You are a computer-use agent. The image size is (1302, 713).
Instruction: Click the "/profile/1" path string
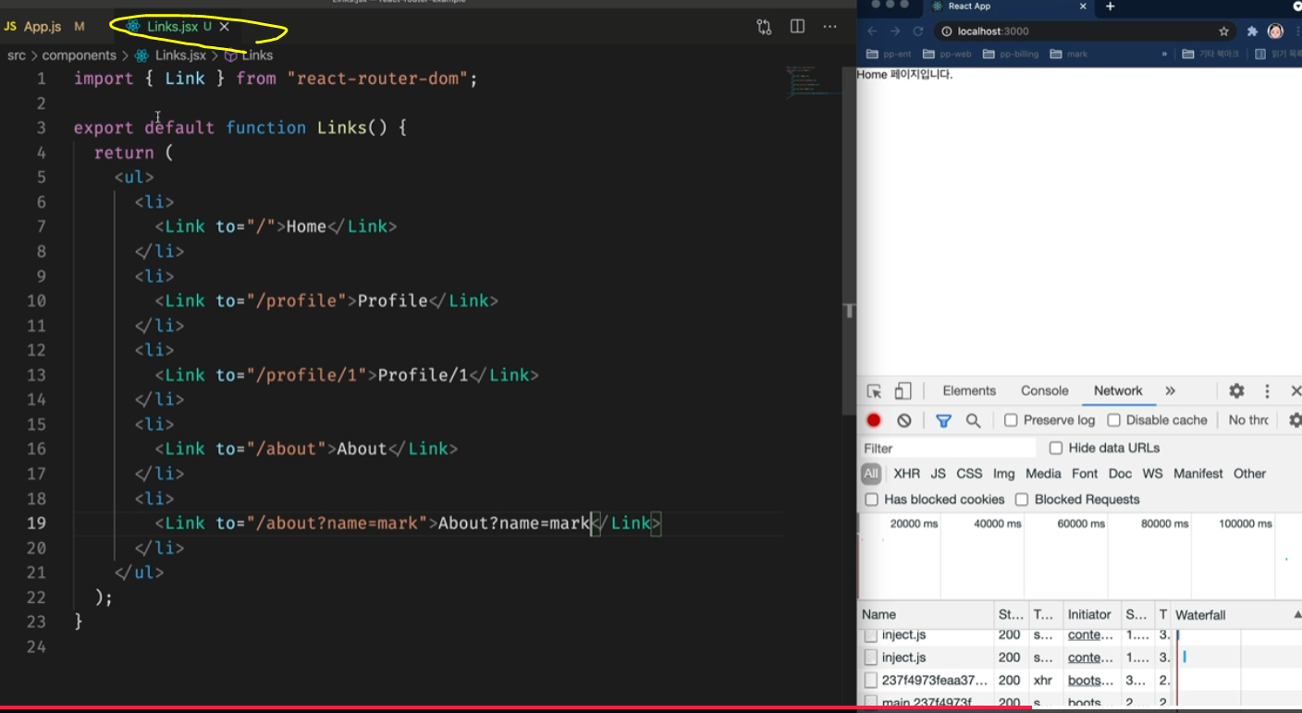pyautogui.click(x=307, y=375)
